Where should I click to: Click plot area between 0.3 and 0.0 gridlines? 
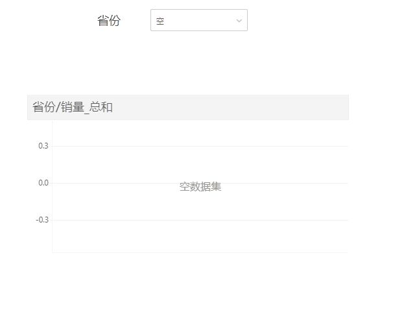130,165
